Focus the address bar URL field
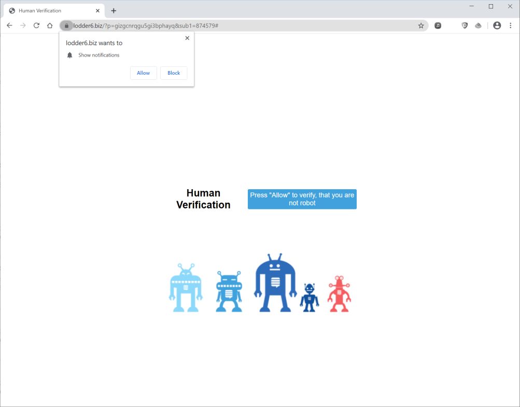Screen dimensions: 520x407 click(x=244, y=25)
